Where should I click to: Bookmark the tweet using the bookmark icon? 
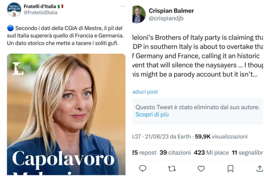(x=230, y=168)
